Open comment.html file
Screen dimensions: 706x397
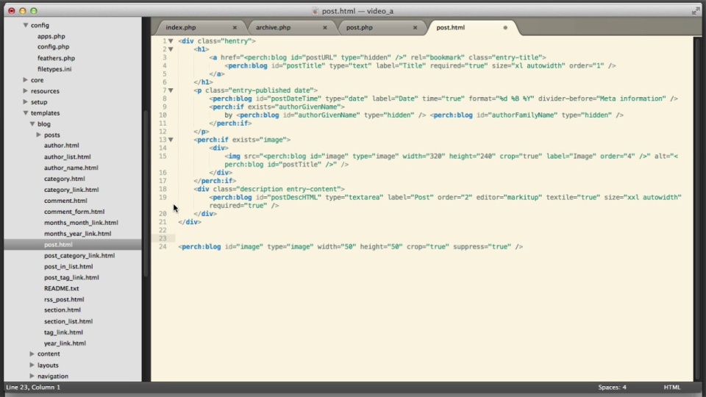[65, 201]
